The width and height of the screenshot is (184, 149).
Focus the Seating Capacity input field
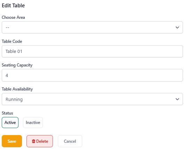[92, 75]
